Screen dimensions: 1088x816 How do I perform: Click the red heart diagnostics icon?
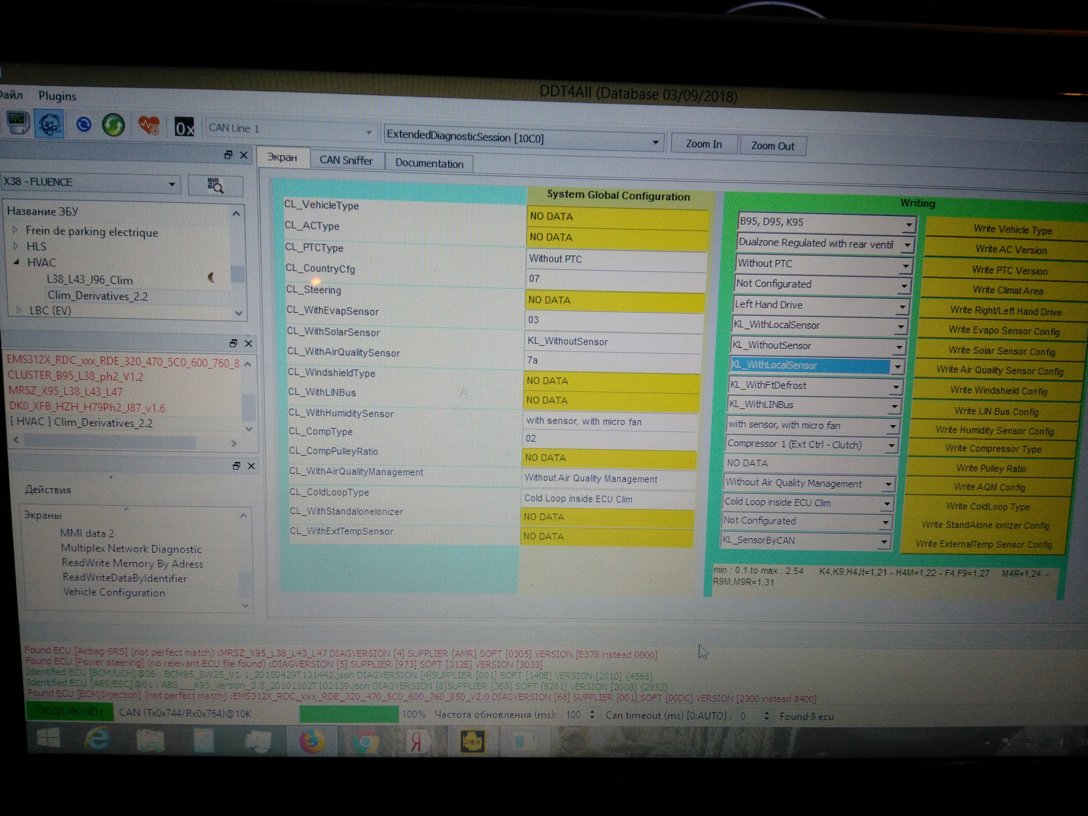pos(149,125)
